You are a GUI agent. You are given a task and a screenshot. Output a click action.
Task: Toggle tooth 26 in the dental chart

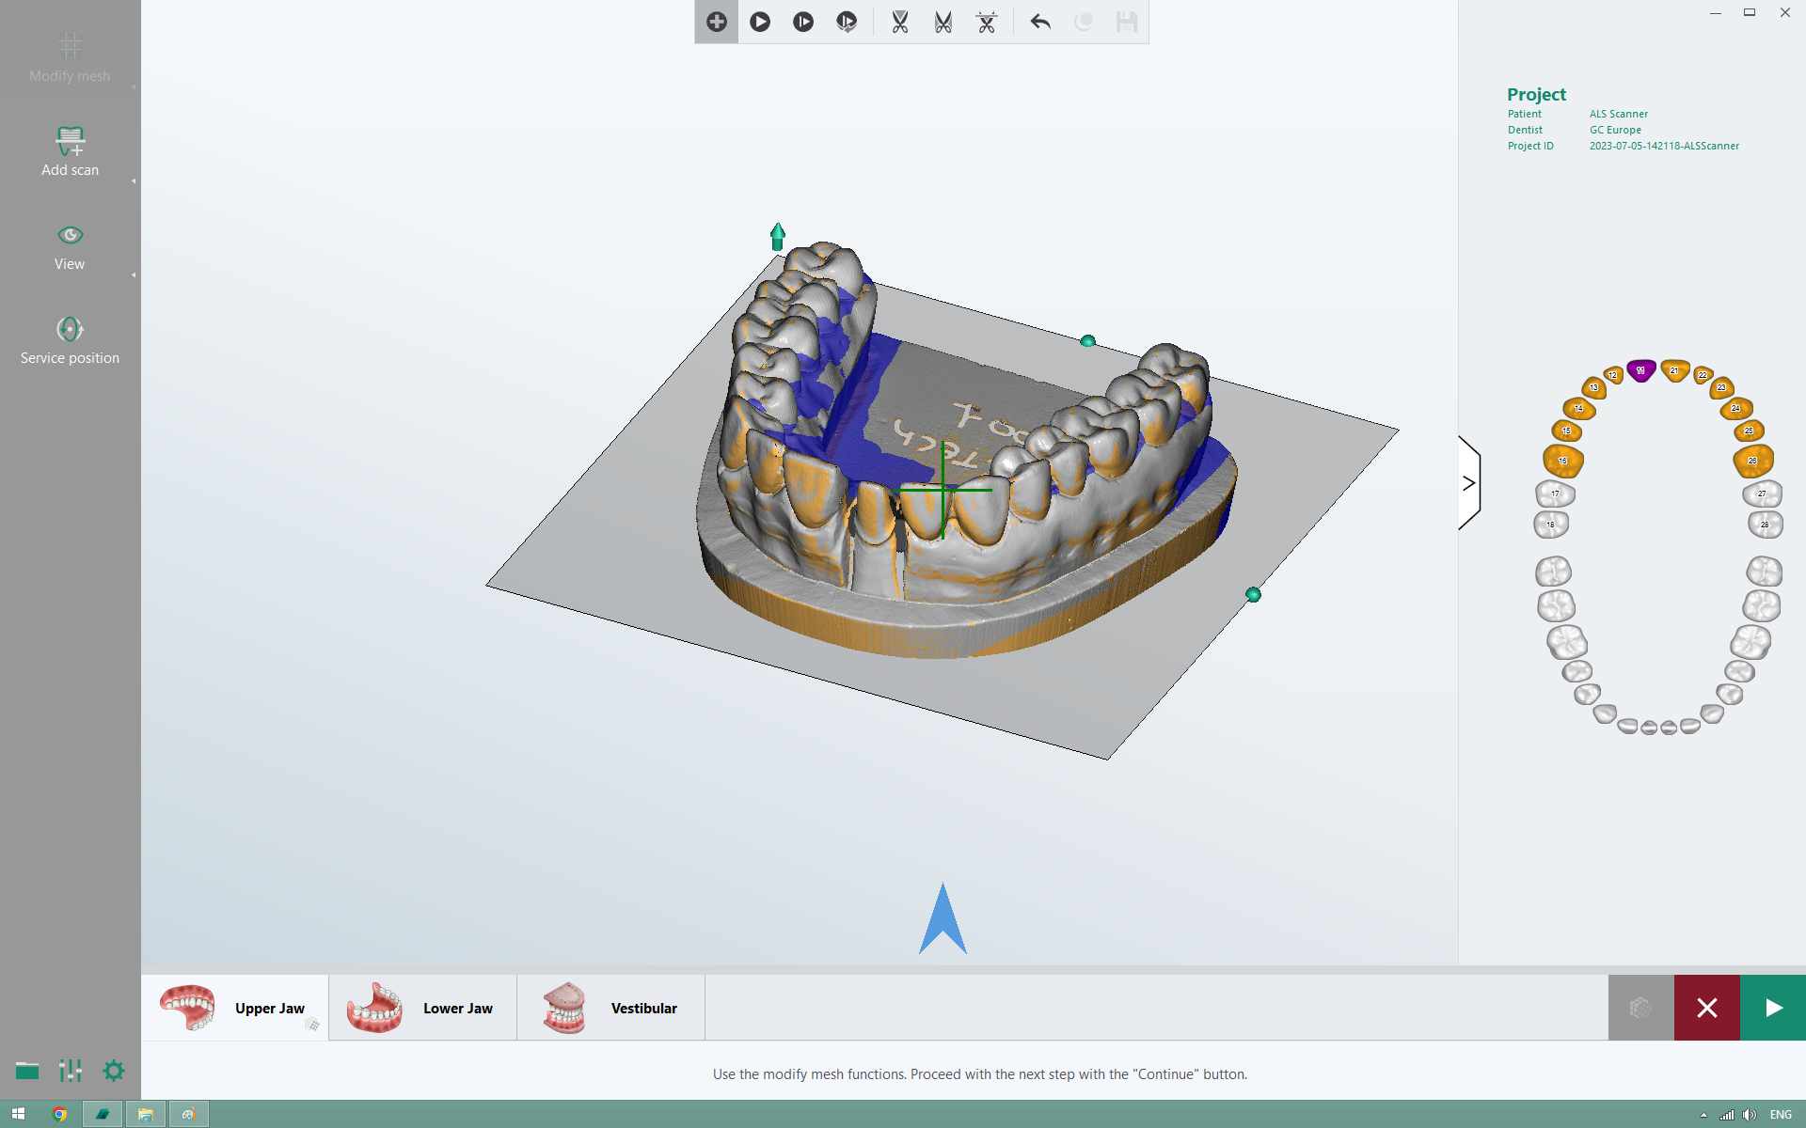pyautogui.click(x=1752, y=461)
